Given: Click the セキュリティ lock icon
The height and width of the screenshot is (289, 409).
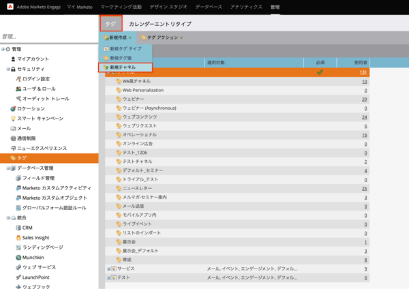Looking at the screenshot, I should [13, 69].
